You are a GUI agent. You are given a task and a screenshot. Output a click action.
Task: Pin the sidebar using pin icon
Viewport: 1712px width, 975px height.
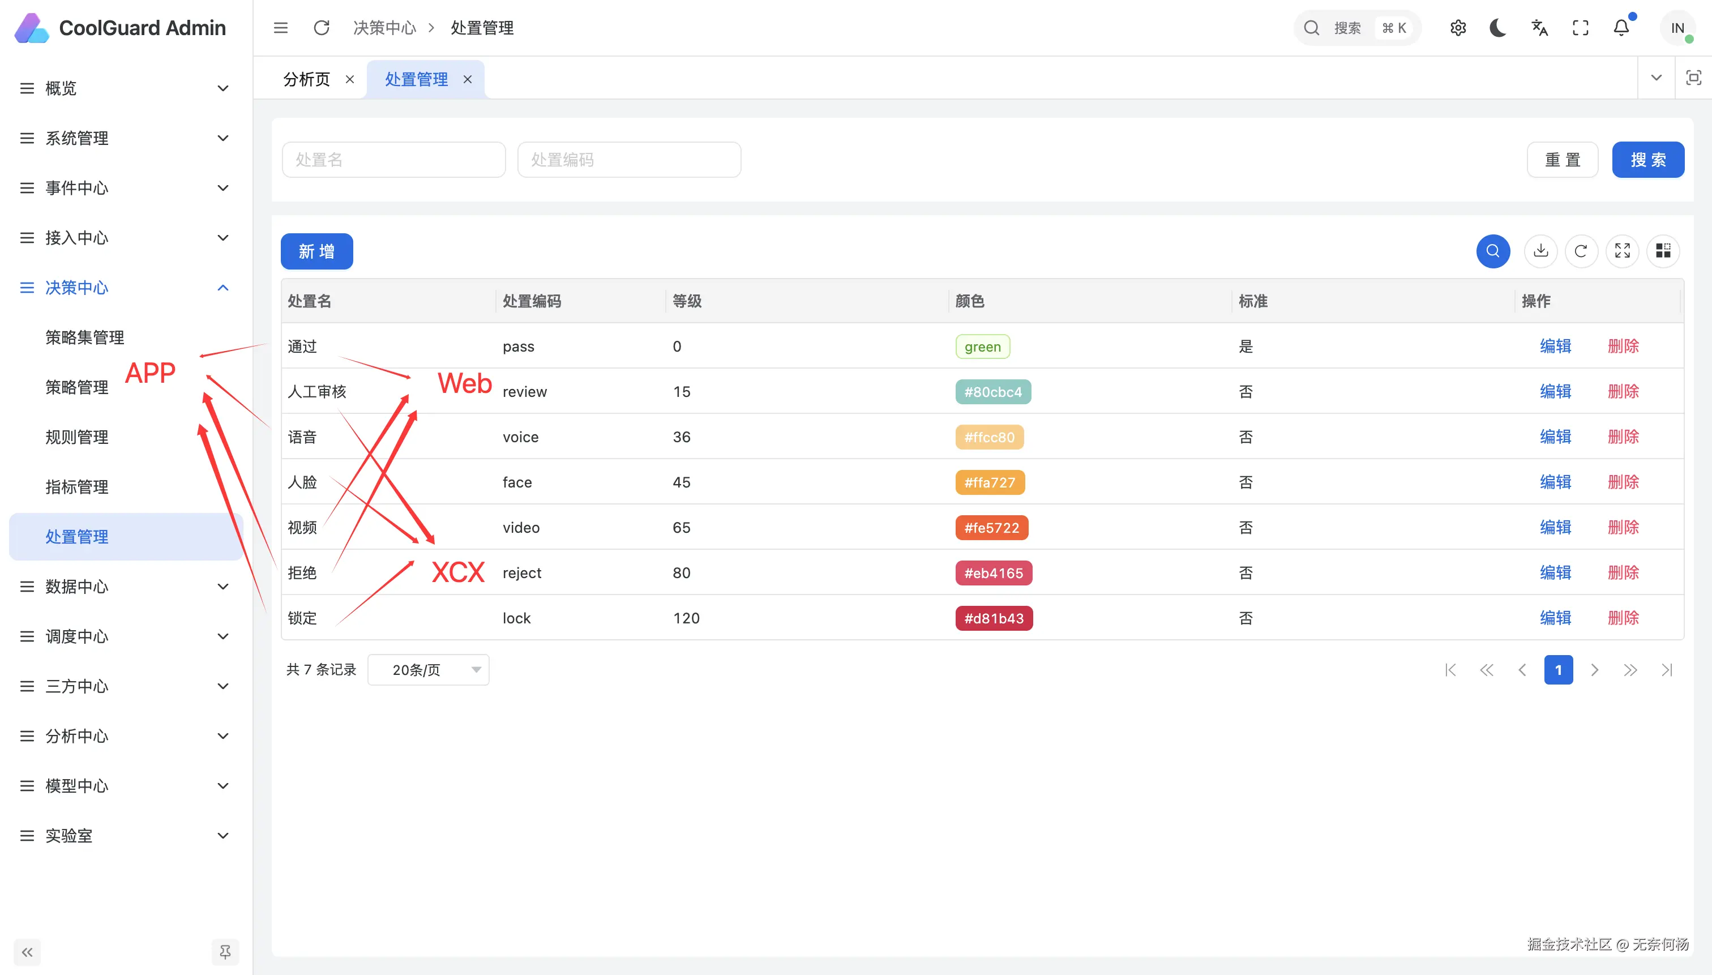tap(225, 952)
